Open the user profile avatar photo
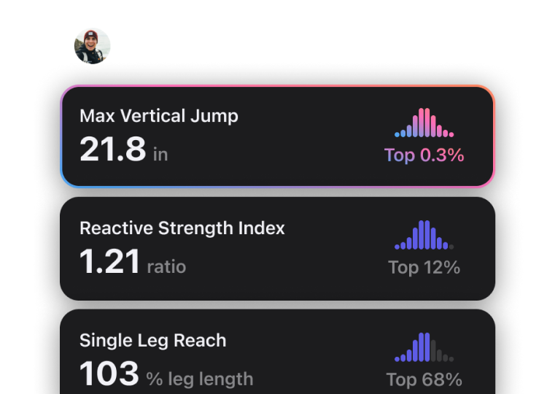The width and height of the screenshot is (555, 394). coord(93,46)
